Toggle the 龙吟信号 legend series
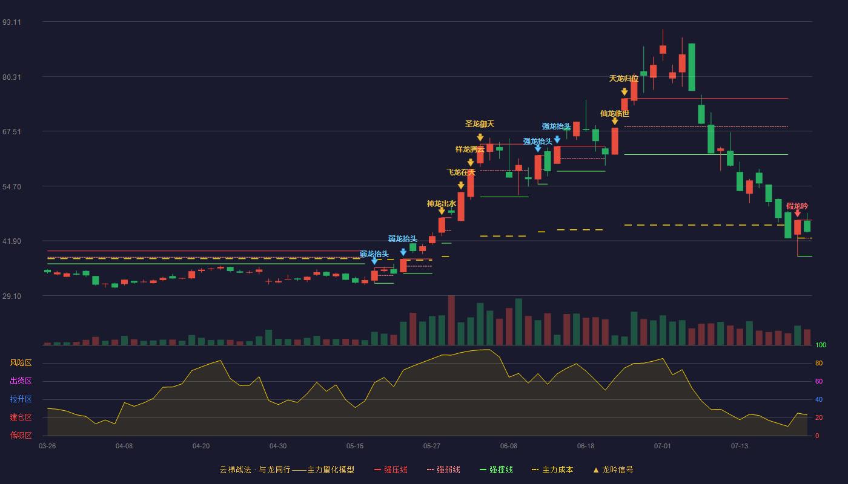The height and width of the screenshot is (484, 848). (613, 469)
